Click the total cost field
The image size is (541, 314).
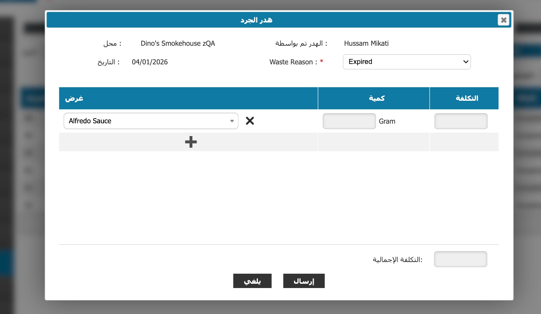(x=460, y=259)
